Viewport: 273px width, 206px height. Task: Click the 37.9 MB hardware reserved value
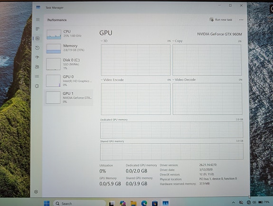(205, 184)
